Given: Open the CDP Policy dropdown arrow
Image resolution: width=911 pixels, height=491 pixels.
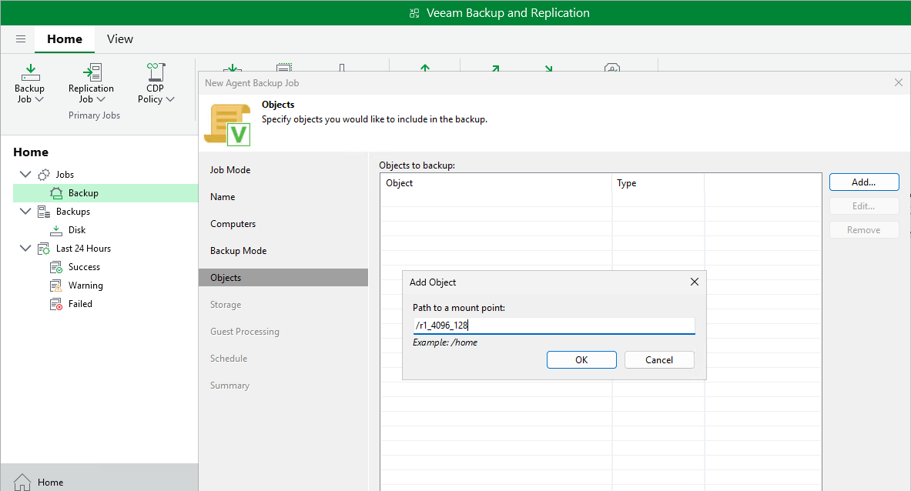Looking at the screenshot, I should click(x=170, y=99).
